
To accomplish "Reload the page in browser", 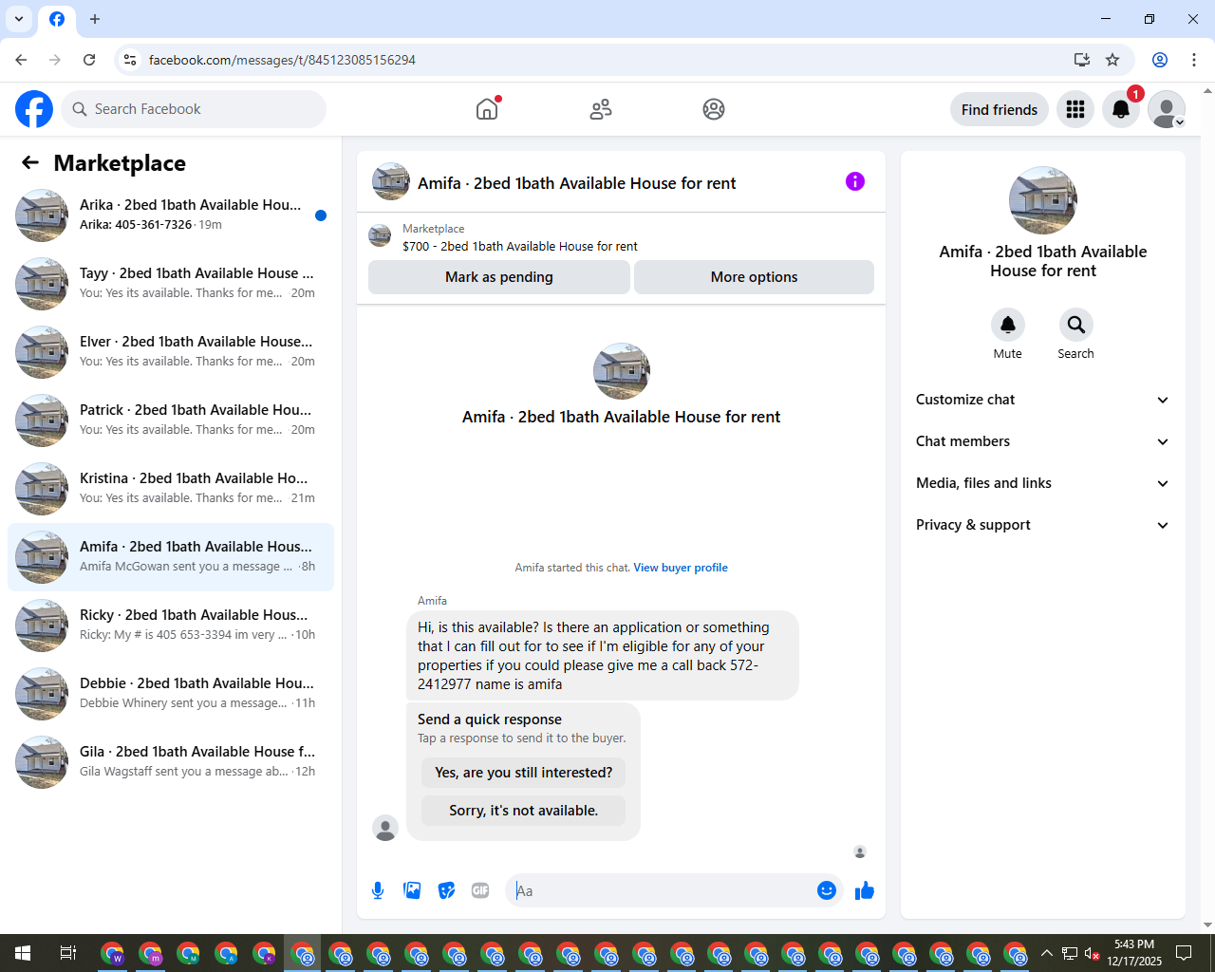I will pyautogui.click(x=89, y=60).
